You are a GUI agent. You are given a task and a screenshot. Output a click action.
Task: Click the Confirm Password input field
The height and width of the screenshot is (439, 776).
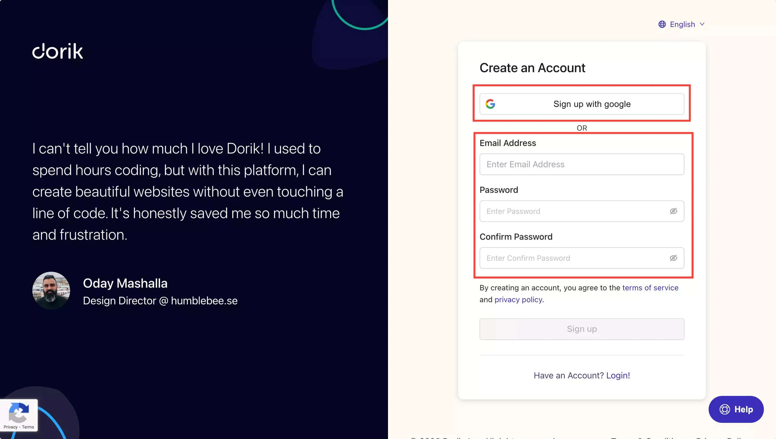click(581, 258)
